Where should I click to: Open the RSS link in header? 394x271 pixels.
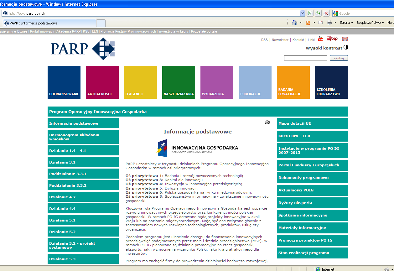(264, 40)
